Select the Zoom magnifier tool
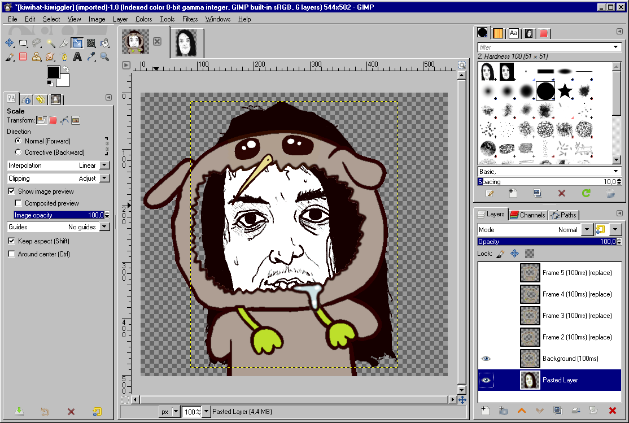 [x=104, y=56]
